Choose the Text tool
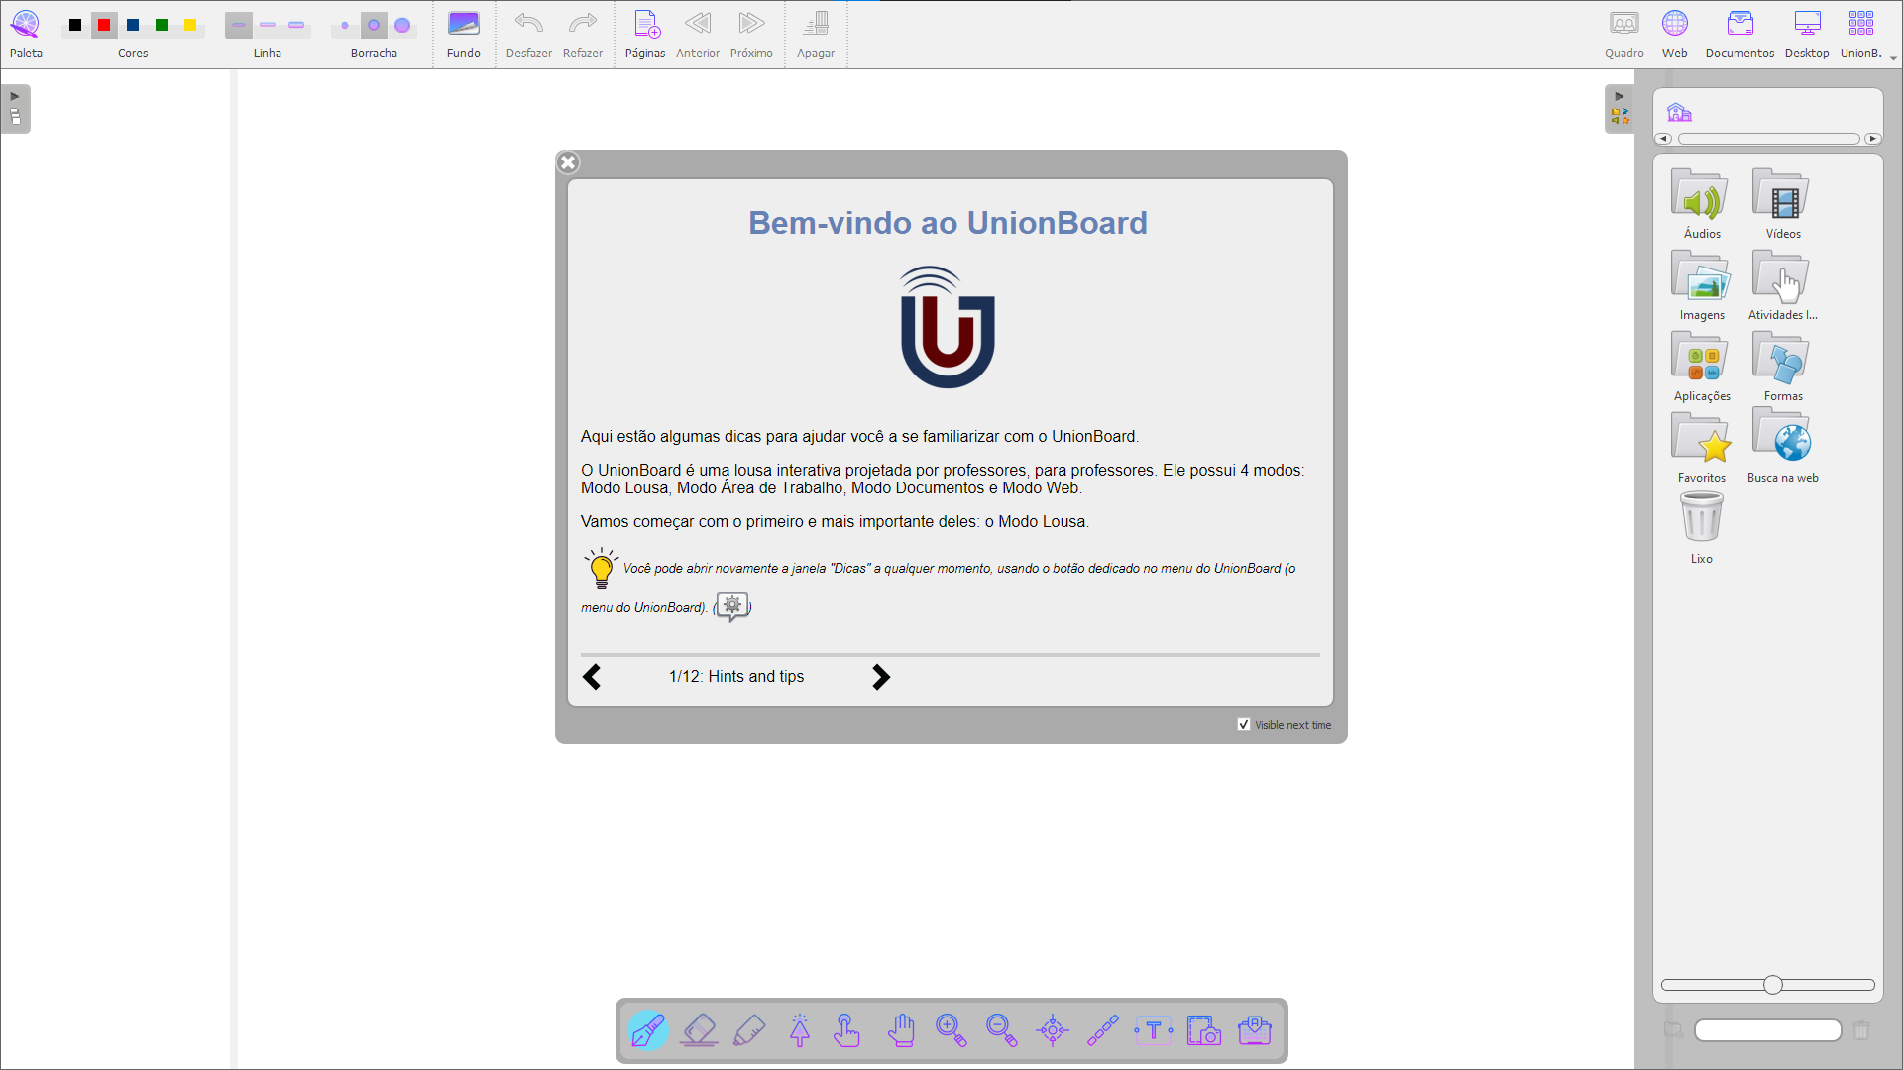The image size is (1903, 1070). 1154,1030
